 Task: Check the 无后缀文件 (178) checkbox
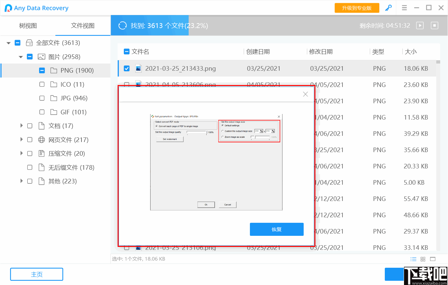(x=30, y=167)
